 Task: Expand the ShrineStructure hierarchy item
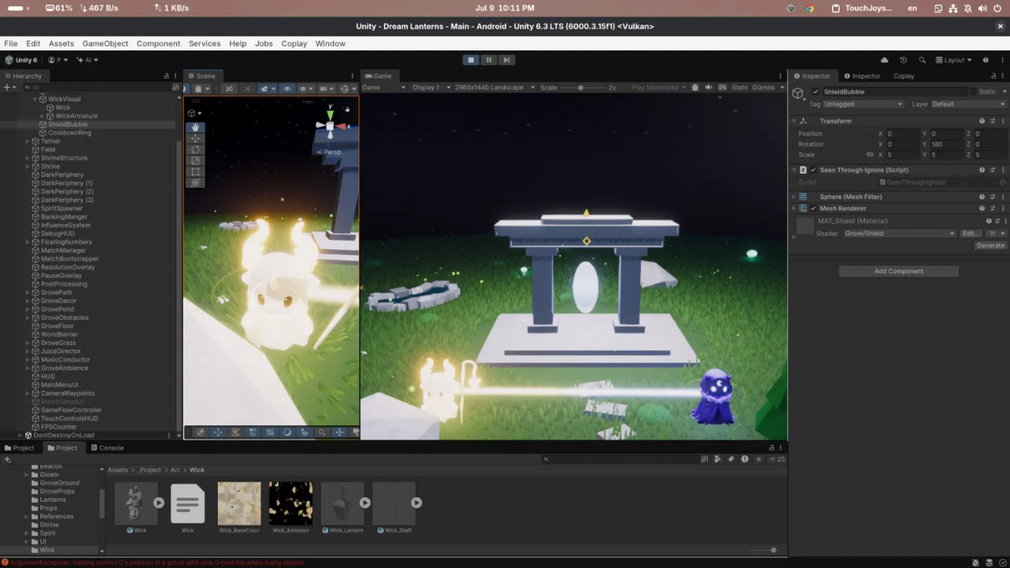tap(27, 158)
